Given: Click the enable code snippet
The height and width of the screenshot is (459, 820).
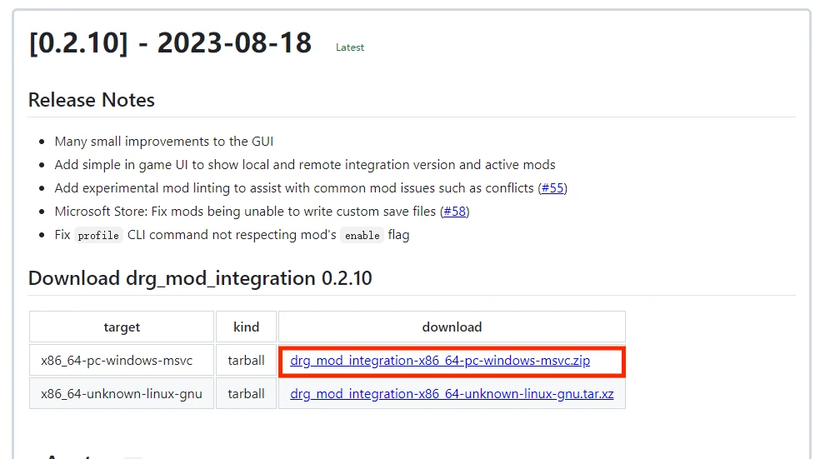Looking at the screenshot, I should (x=362, y=236).
